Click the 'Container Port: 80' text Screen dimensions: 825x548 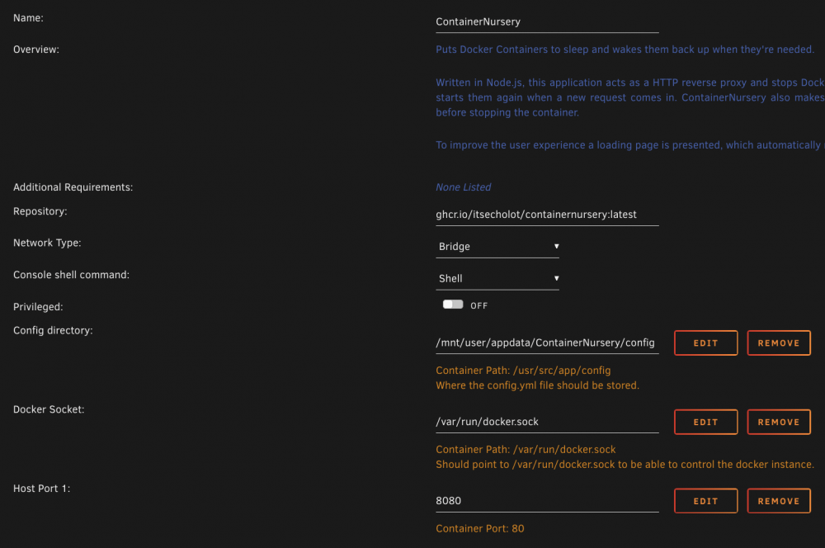pos(480,528)
